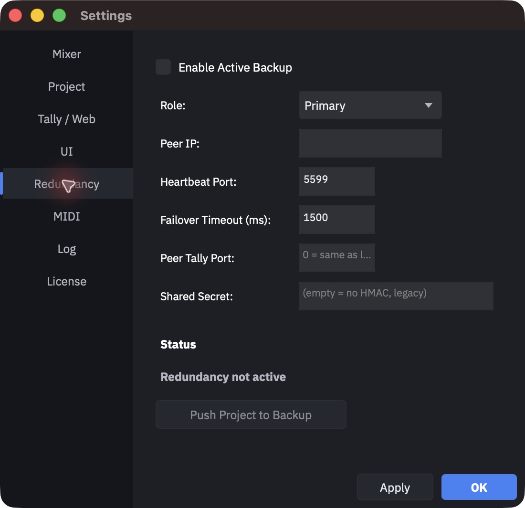525x508 pixels.
Task: Click the Shared Secret: label
Action: [197, 296]
